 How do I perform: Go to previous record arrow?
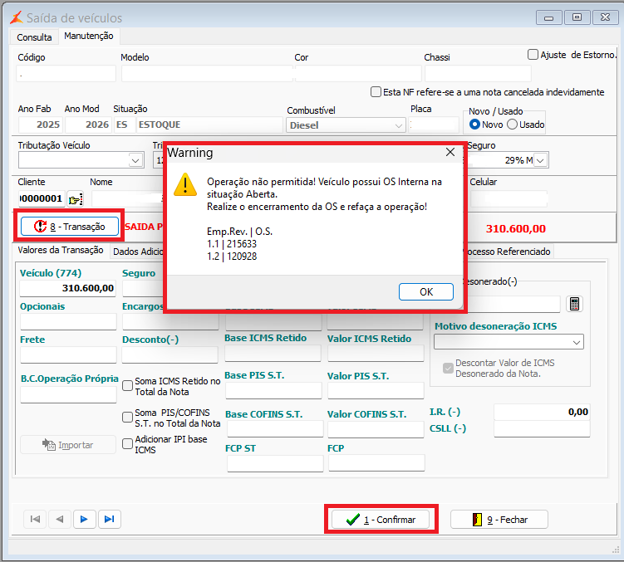pyautogui.click(x=60, y=519)
